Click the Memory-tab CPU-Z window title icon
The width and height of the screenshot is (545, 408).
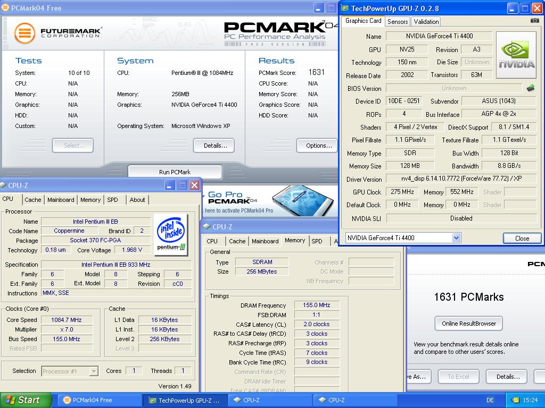[x=207, y=226]
